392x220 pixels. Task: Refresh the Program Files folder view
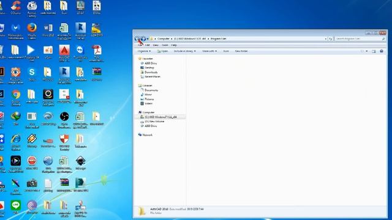(x=331, y=39)
